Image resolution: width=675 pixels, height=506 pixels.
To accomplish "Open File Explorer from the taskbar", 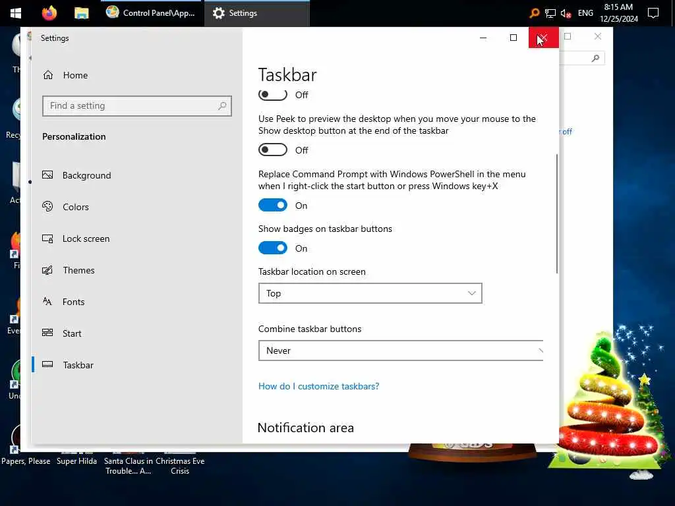I will pos(81,13).
